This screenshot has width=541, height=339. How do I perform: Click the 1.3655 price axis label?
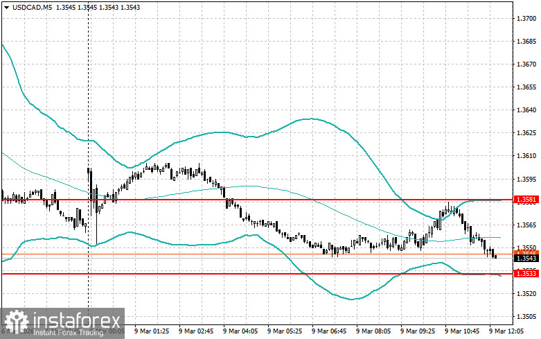[x=526, y=87]
